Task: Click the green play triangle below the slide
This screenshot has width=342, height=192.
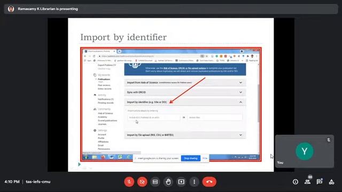Action: 80,164
